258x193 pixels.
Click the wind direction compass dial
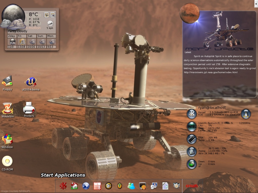click(50, 24)
